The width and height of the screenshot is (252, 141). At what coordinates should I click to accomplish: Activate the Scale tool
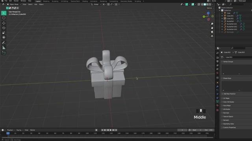(4, 33)
